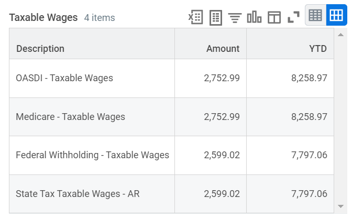
Task: Open the filter icon for Taxable Wages
Action: pos(235,18)
